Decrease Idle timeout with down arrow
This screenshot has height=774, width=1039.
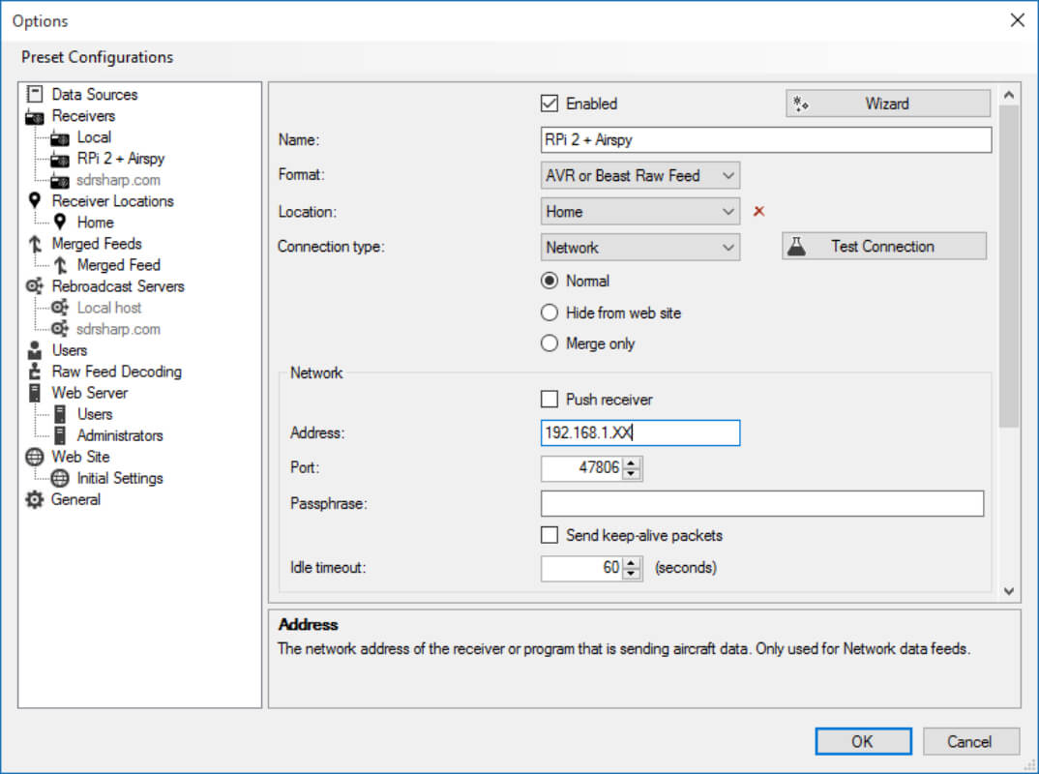tap(632, 574)
